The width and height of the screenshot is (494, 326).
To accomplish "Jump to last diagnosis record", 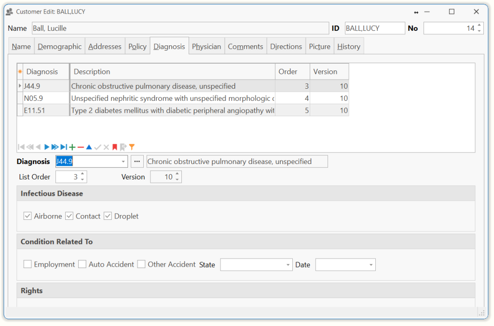I will [64, 147].
